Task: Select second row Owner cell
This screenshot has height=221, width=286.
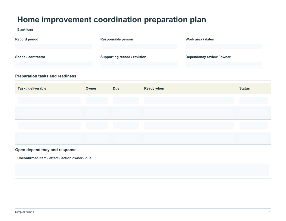Action: (97, 113)
